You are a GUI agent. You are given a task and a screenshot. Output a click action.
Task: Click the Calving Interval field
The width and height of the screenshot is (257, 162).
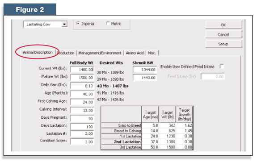click(82, 111)
